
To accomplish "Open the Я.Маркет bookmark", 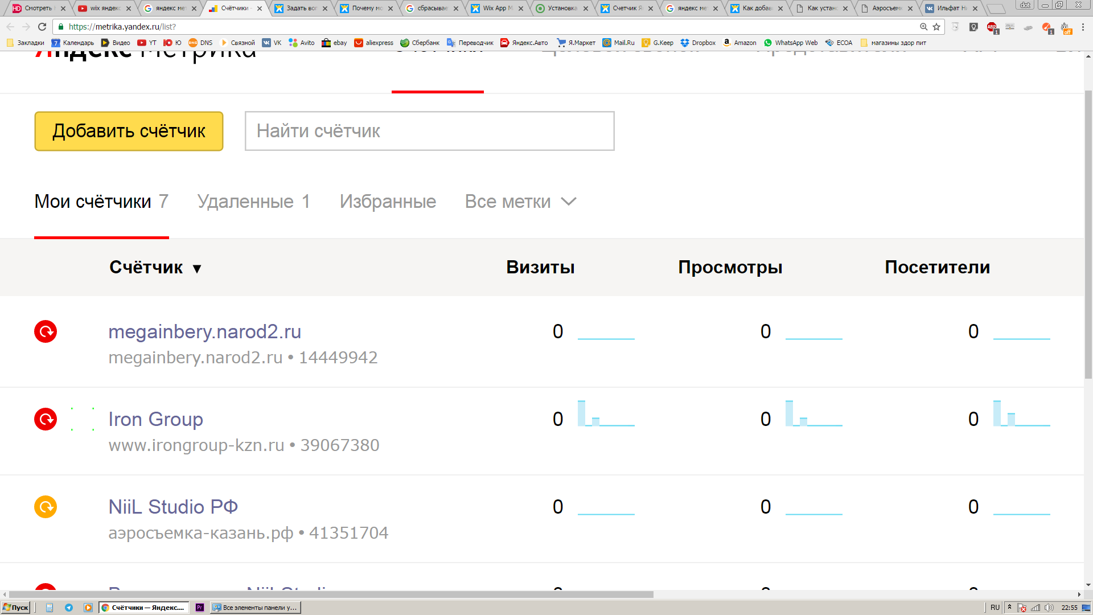I will (x=576, y=43).
